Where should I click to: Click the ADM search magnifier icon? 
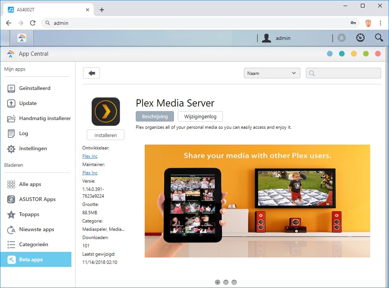379,38
